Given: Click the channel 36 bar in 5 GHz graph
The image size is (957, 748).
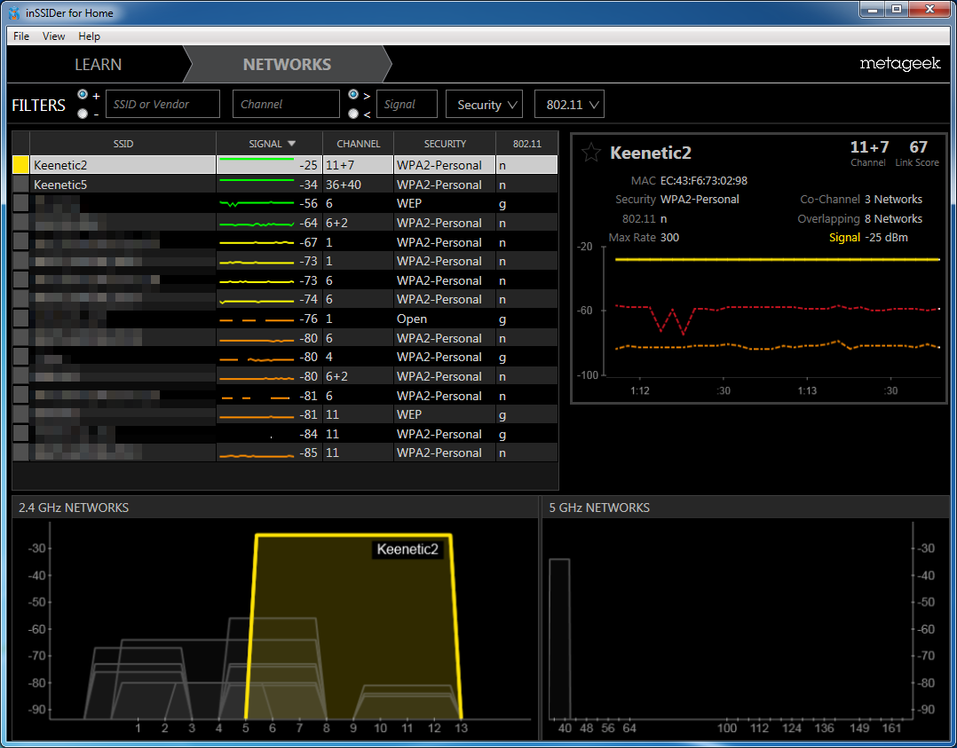Looking at the screenshot, I should pyautogui.click(x=559, y=638).
